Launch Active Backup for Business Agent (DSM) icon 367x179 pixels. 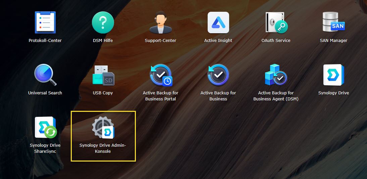pos(276,75)
